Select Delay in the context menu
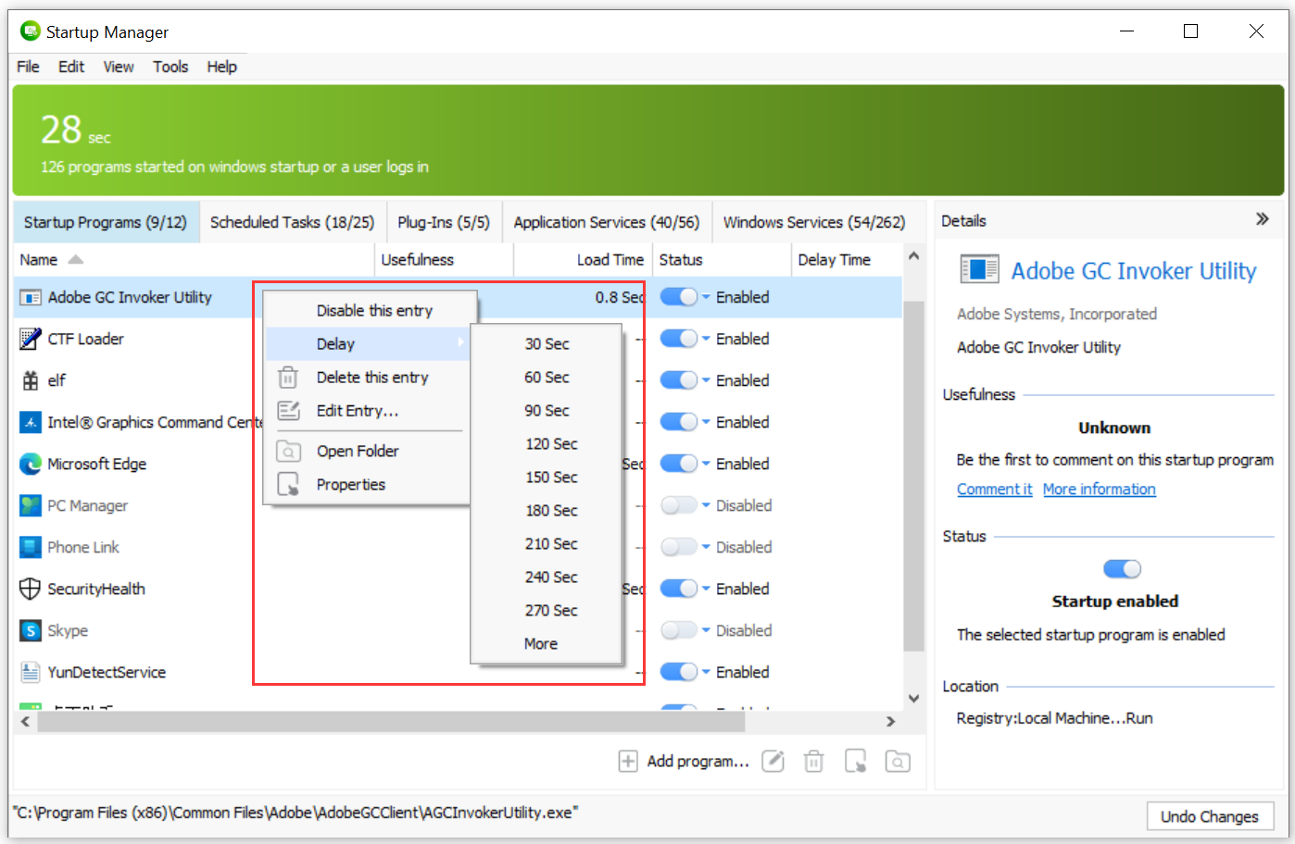 point(337,342)
